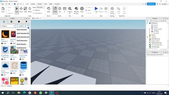
Task: Start Play test with large blue arrow
Action: coord(96,9)
